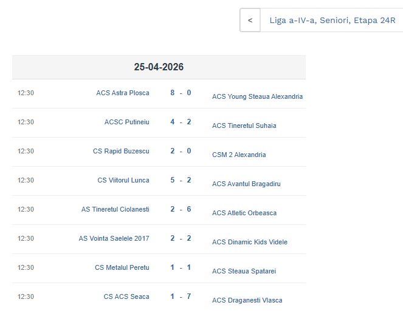Select CS Viitorul Lunca team link
The width and height of the screenshot is (403, 325).
(x=123, y=180)
